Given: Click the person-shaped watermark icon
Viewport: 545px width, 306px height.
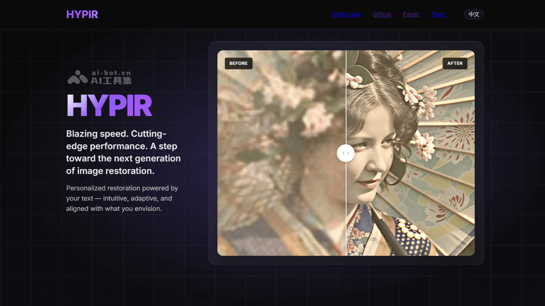Looking at the screenshot, I should click(78, 77).
